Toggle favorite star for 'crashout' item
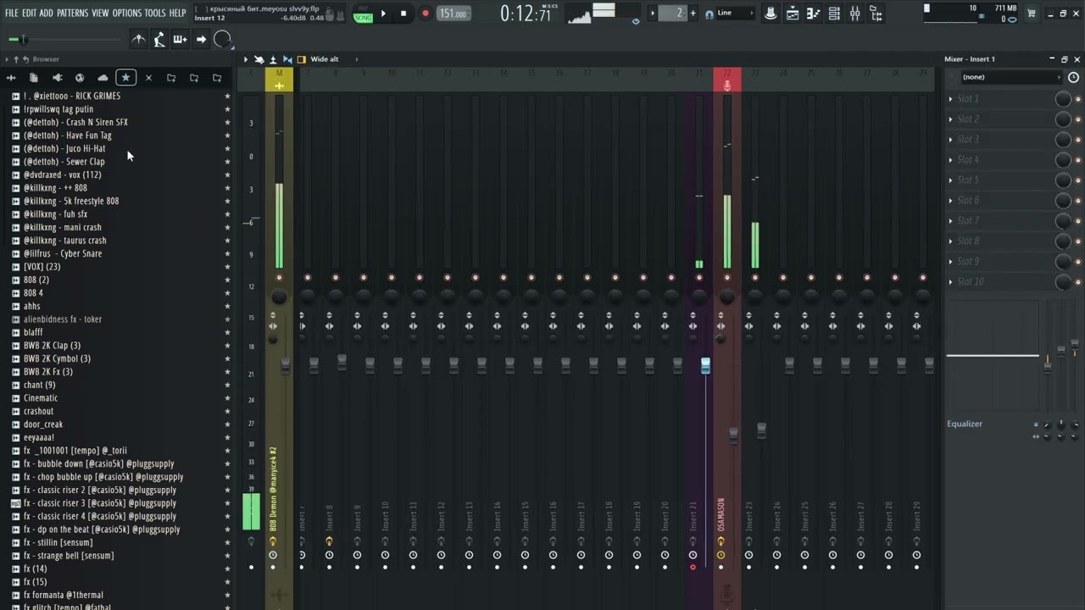1085x610 pixels. pos(226,412)
